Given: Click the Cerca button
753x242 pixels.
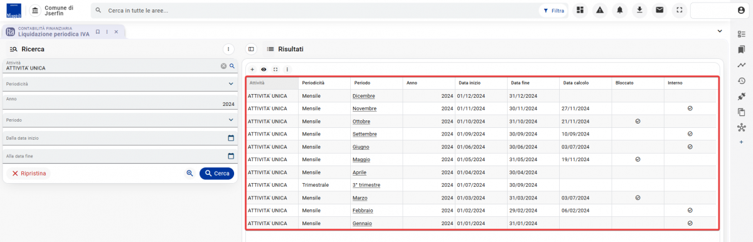Looking at the screenshot, I should (216, 174).
